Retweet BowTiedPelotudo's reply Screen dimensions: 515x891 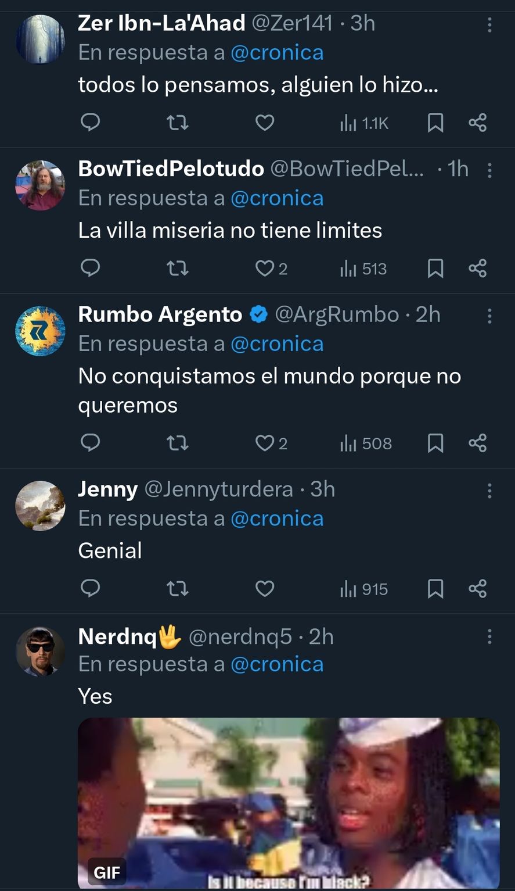[x=177, y=269]
